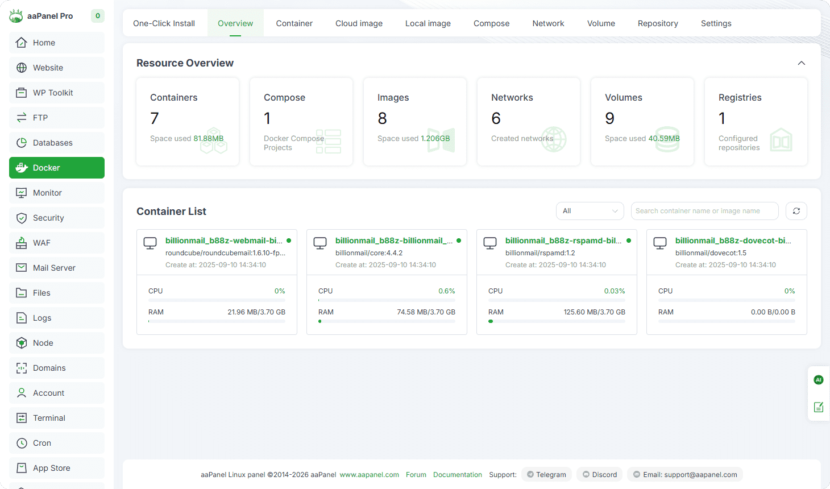Image resolution: width=830 pixels, height=489 pixels.
Task: Click the refresh icon beside container search
Action: coord(796,211)
